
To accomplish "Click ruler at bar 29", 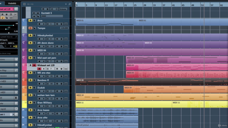I will click(145, 5).
